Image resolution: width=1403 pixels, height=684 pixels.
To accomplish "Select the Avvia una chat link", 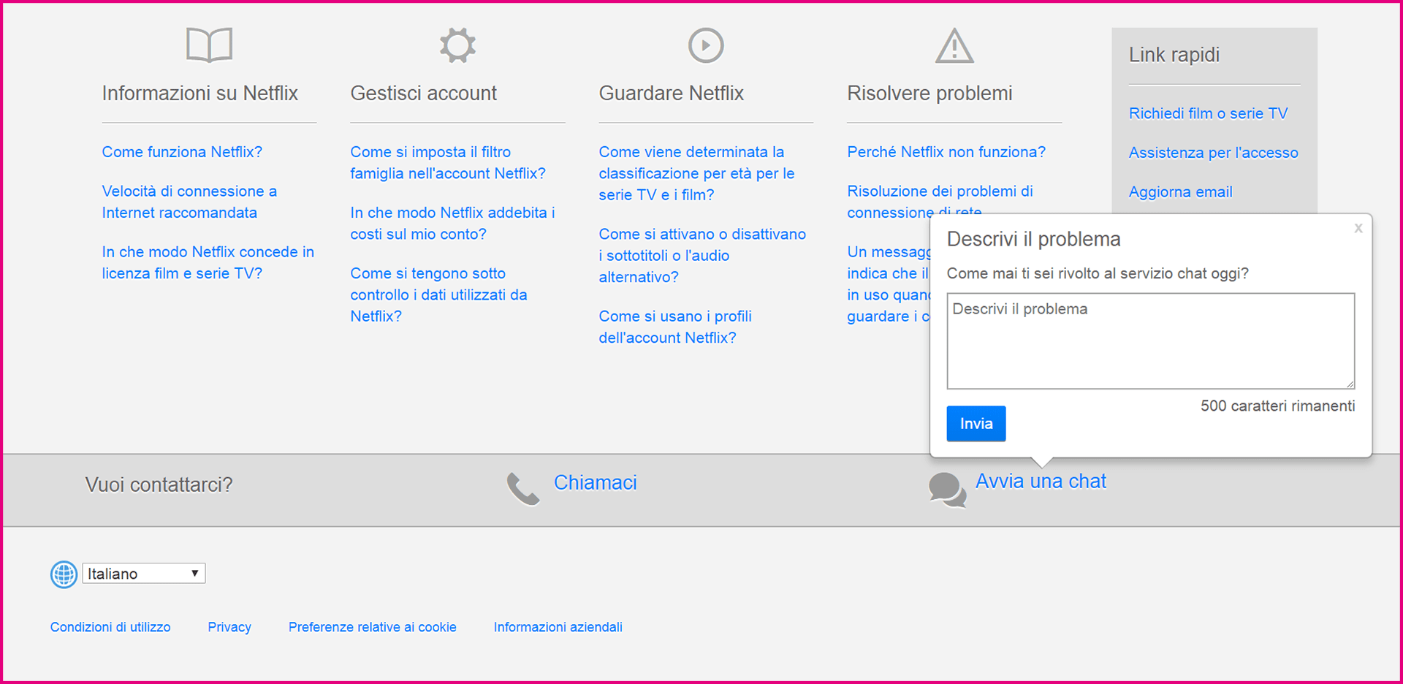I will 1041,482.
